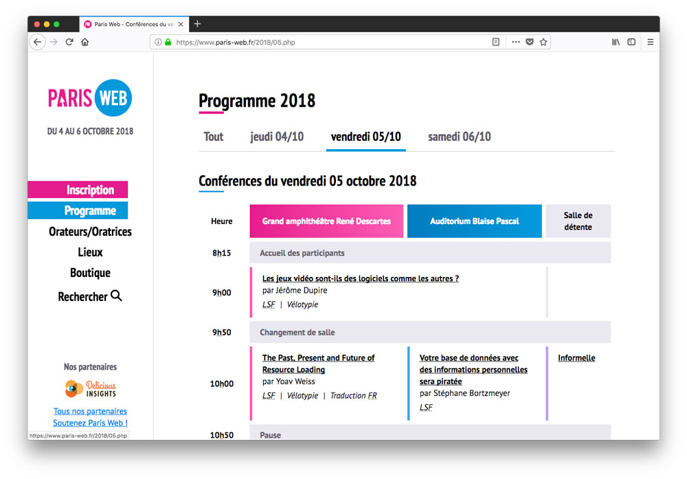This screenshot has height=479, width=687.
Task: Bookmark this page with the star icon
Action: tap(543, 42)
